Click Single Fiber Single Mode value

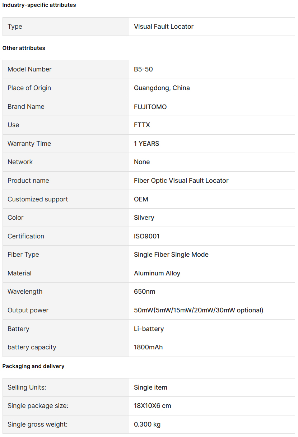(x=171, y=255)
